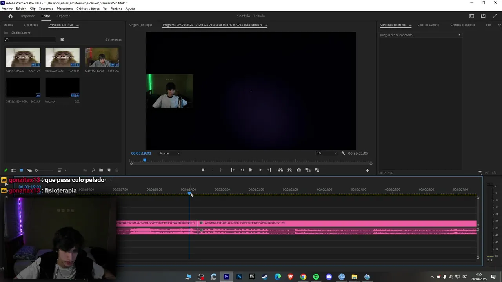Go to Out point
The height and width of the screenshot is (282, 502).
[269, 170]
